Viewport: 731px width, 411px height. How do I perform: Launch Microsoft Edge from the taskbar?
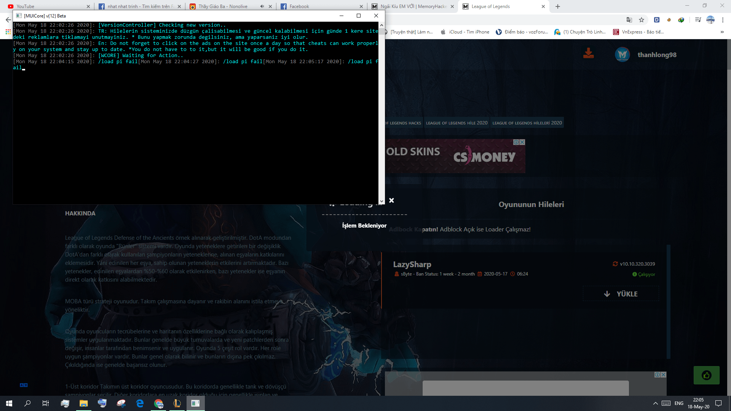click(140, 403)
